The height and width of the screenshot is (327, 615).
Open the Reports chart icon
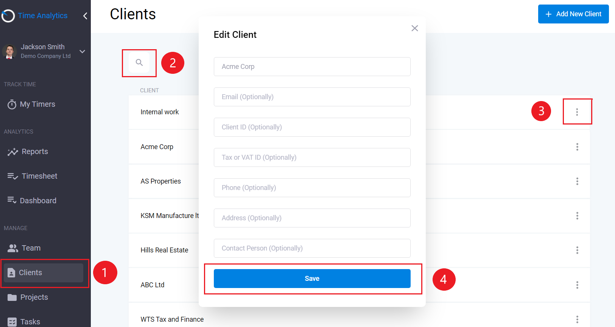[x=13, y=152]
